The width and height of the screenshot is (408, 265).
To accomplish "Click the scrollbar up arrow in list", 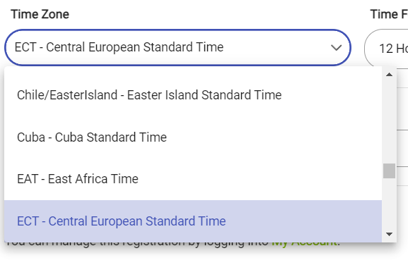I will 389,75.
